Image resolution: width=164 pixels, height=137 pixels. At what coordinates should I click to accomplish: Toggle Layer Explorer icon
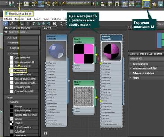pos(117,4)
